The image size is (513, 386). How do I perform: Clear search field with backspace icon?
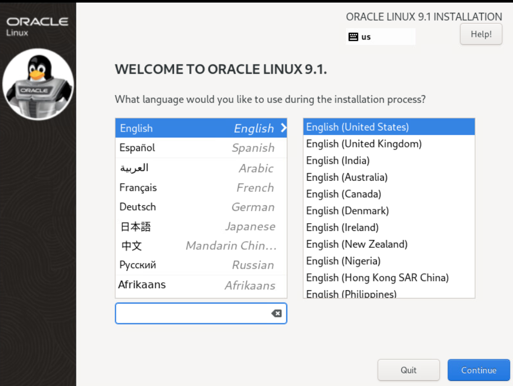(x=276, y=313)
